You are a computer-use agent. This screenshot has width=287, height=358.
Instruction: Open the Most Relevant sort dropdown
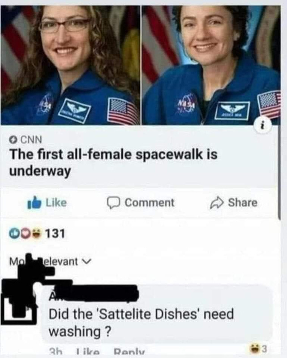[x=50, y=261]
